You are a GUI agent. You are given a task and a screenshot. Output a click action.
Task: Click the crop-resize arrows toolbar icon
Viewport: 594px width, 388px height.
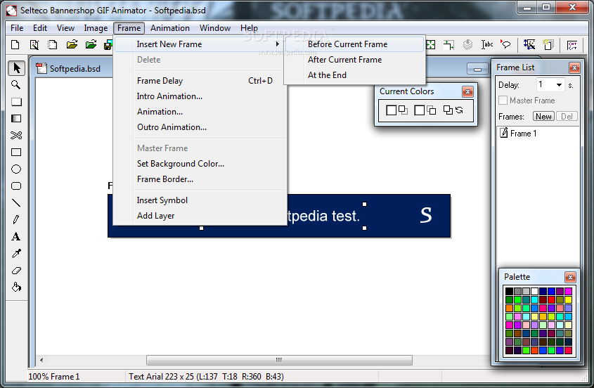tap(449, 45)
